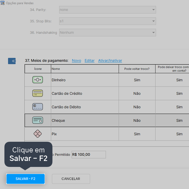
Task: Open the Parity dropdown
Action: (x=107, y=10)
